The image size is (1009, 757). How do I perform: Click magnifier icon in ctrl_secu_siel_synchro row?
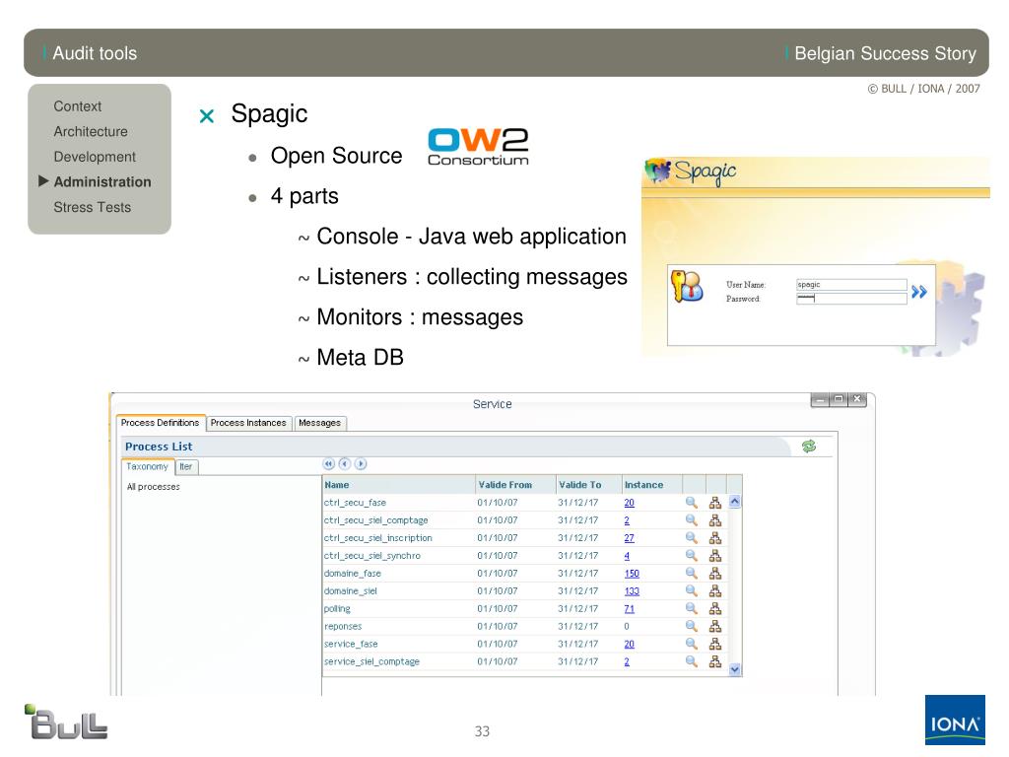coord(691,555)
